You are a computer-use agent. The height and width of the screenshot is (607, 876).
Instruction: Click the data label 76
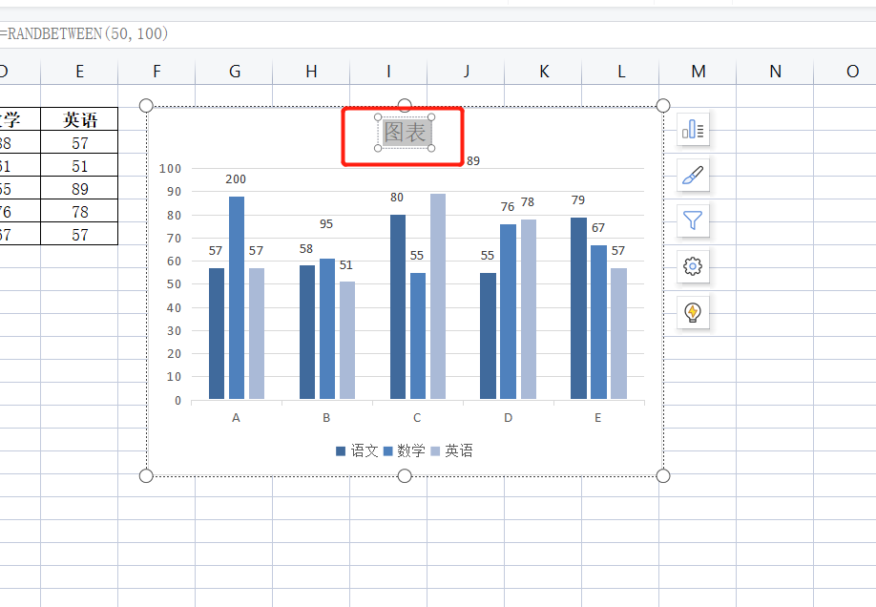[508, 207]
